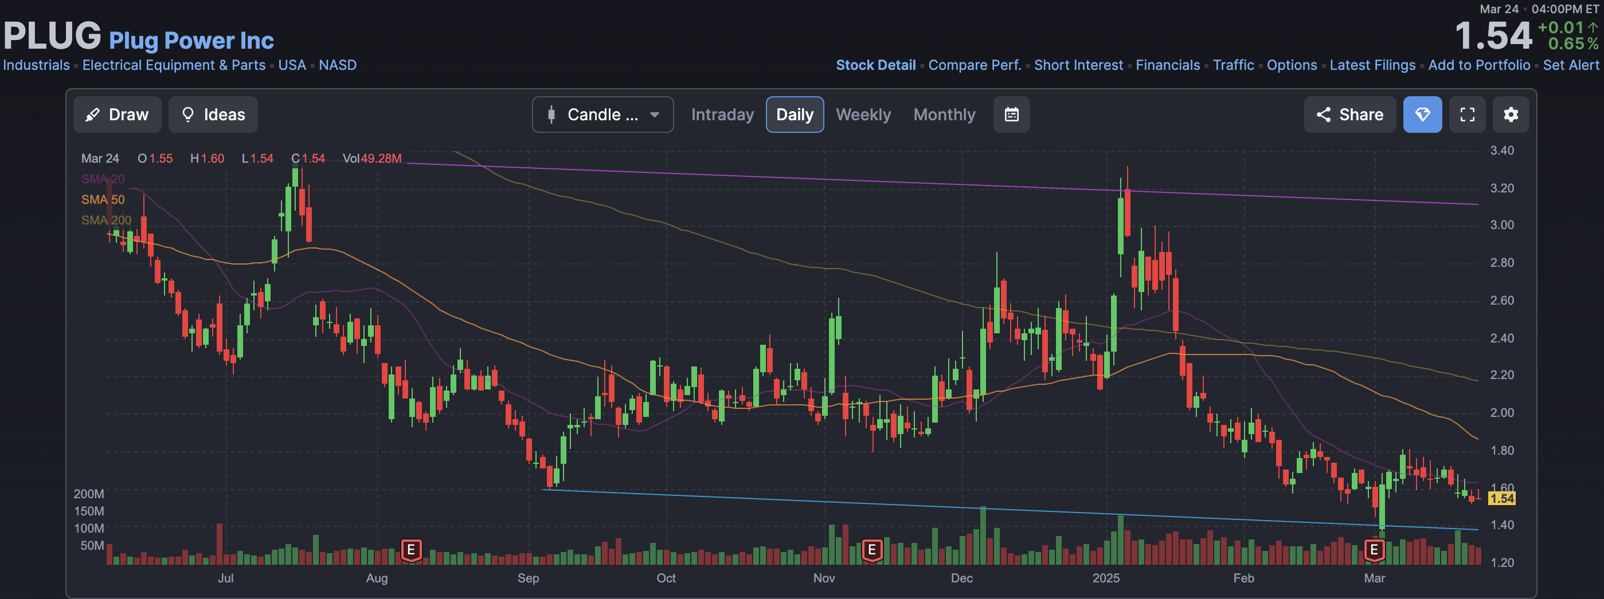This screenshot has height=599, width=1604.
Task: Open Short Interest page
Action: [x=1078, y=65]
